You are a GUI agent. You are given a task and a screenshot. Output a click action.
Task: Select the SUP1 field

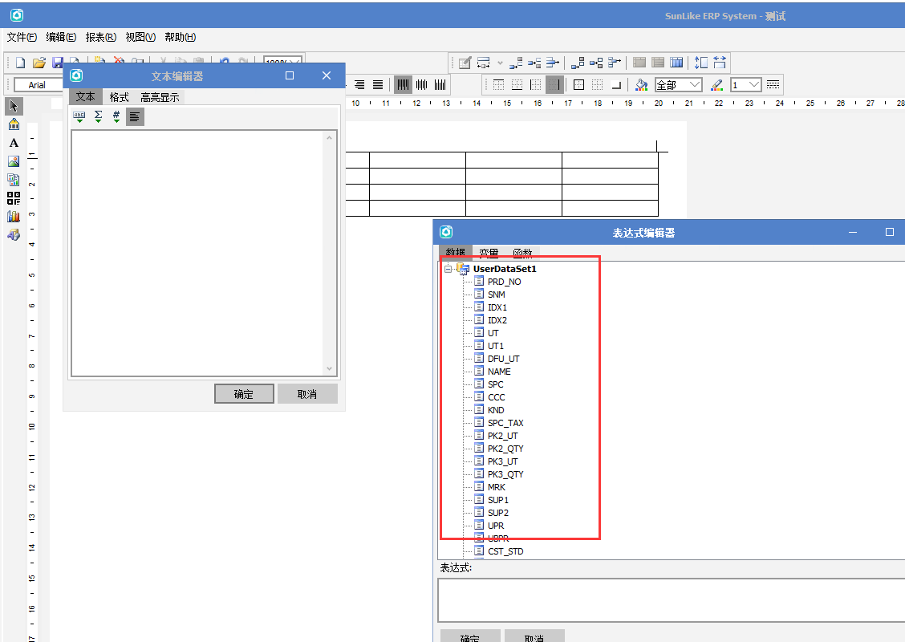pyautogui.click(x=498, y=500)
